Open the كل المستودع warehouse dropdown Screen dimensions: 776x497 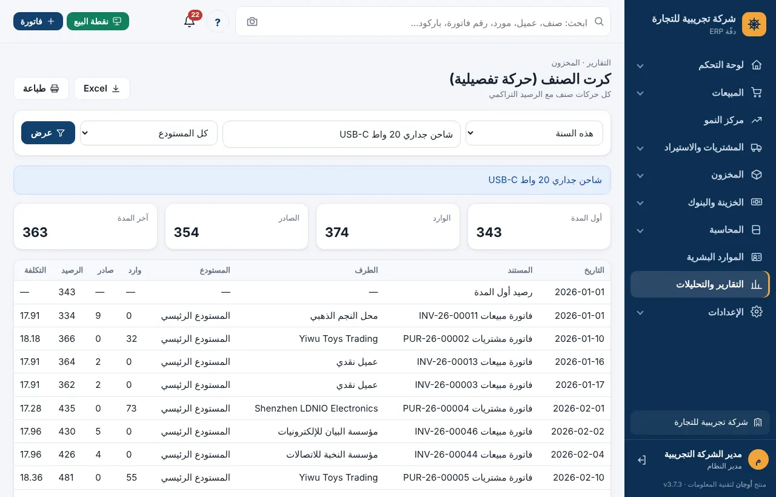tap(149, 133)
